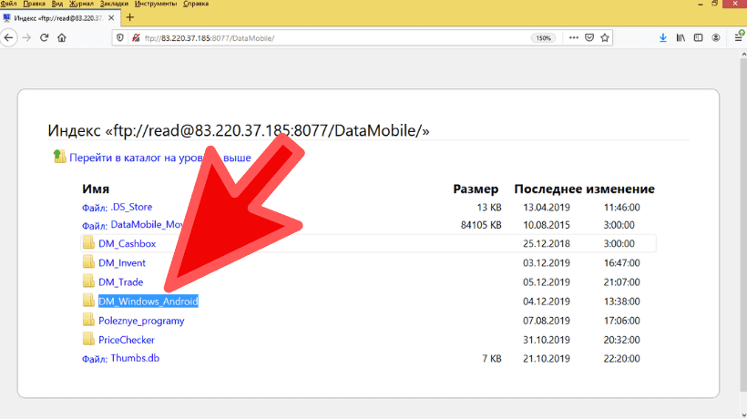
Task: Click the page heading Индекс ftp://read@83.220.37.185
Action: click(x=238, y=130)
